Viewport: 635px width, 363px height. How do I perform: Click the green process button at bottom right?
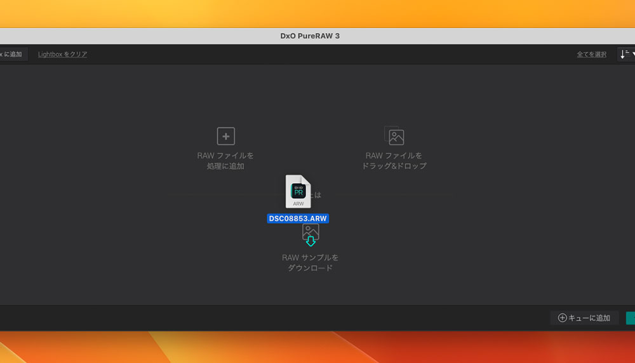click(631, 318)
